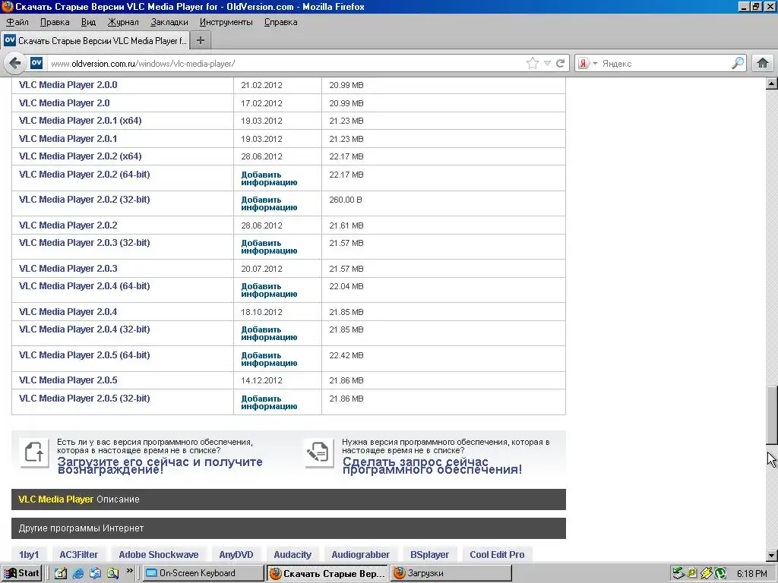Click Сделать запрос сейчас программного обеспечения link
The height and width of the screenshot is (583, 778).
pyautogui.click(x=432, y=465)
